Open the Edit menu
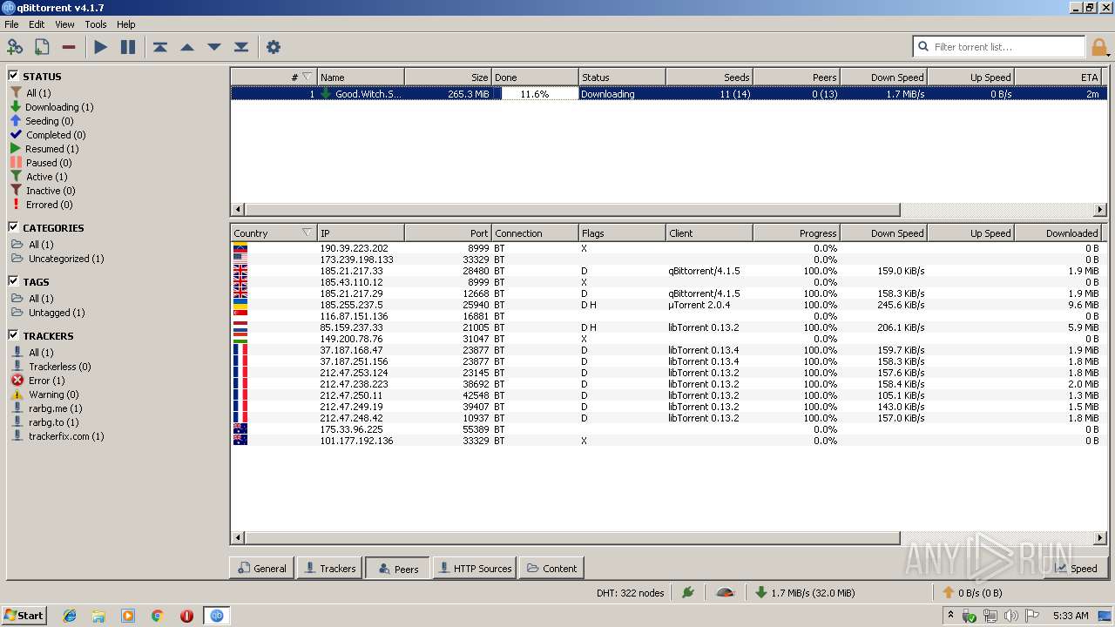Viewport: 1115px width, 627px height. point(37,24)
